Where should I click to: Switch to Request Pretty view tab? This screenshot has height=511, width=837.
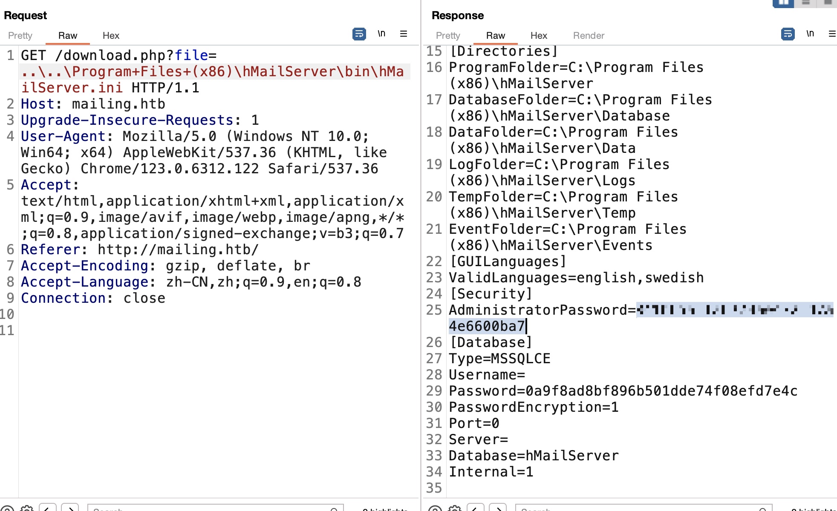coord(20,35)
